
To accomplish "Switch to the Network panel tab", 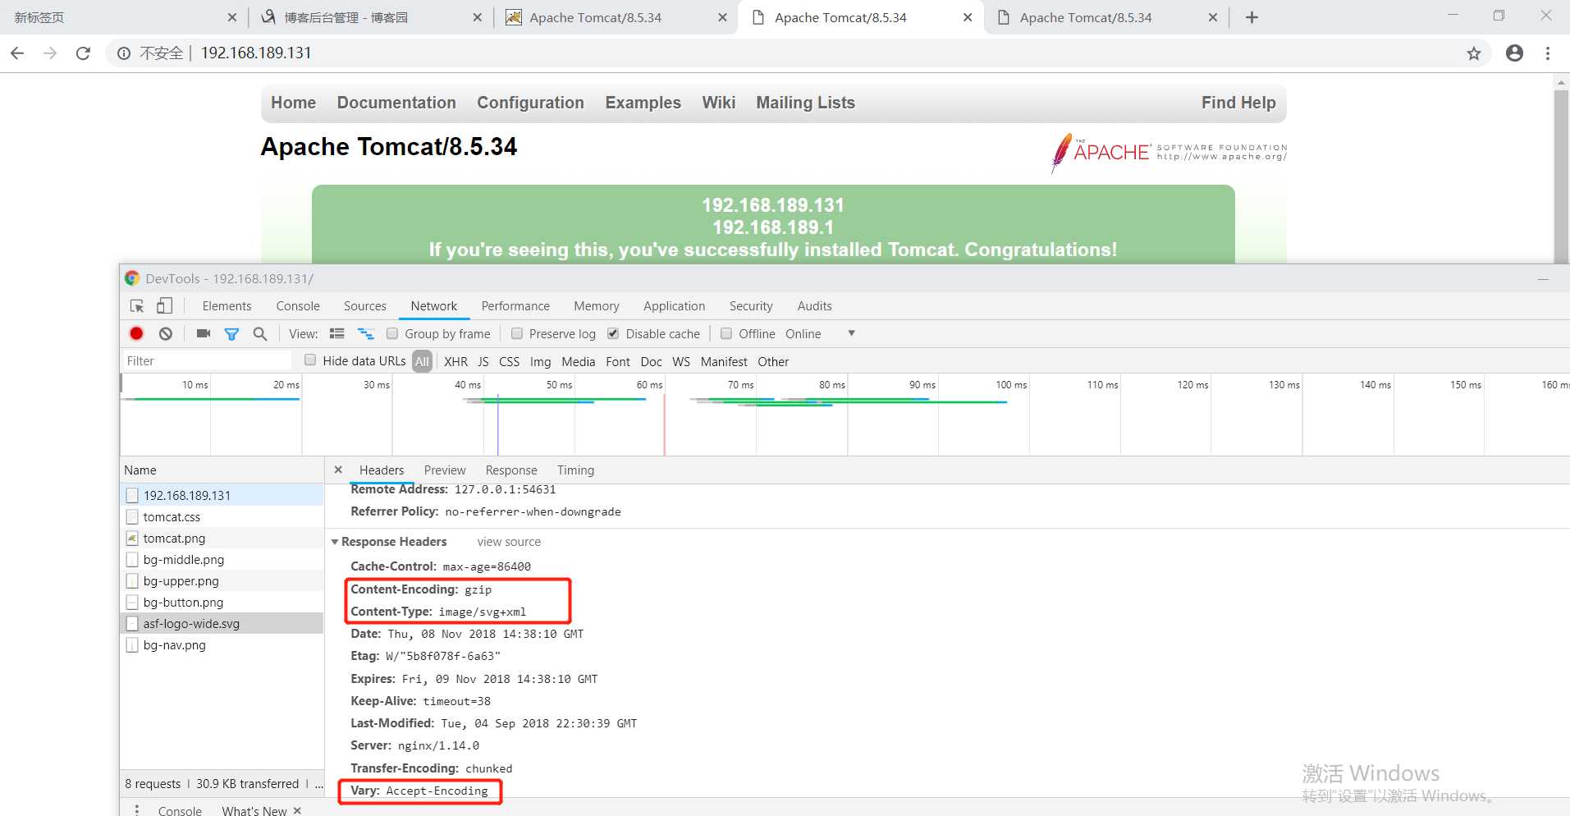I will click(x=434, y=306).
